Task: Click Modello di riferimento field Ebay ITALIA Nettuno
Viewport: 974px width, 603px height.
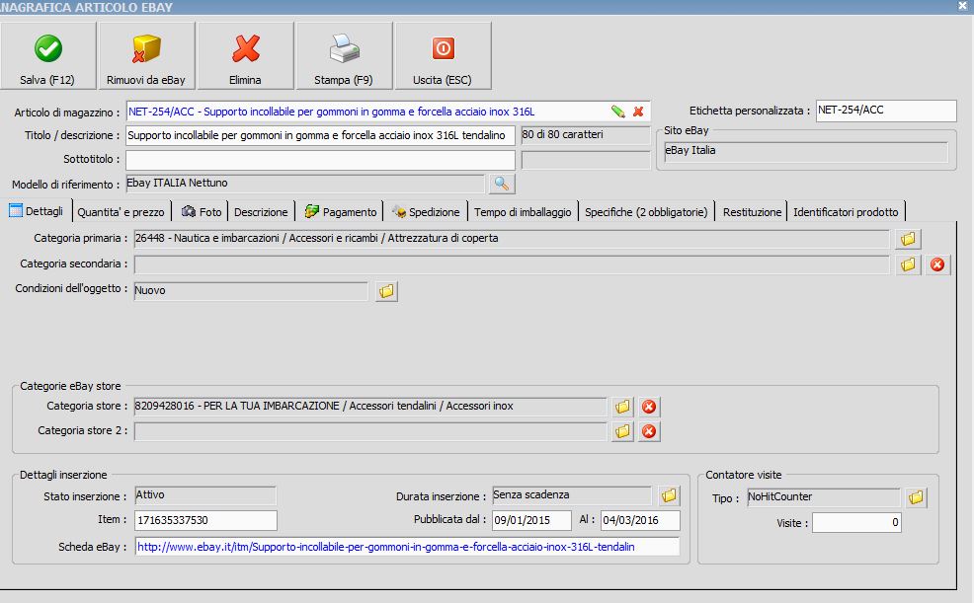Action: click(305, 184)
